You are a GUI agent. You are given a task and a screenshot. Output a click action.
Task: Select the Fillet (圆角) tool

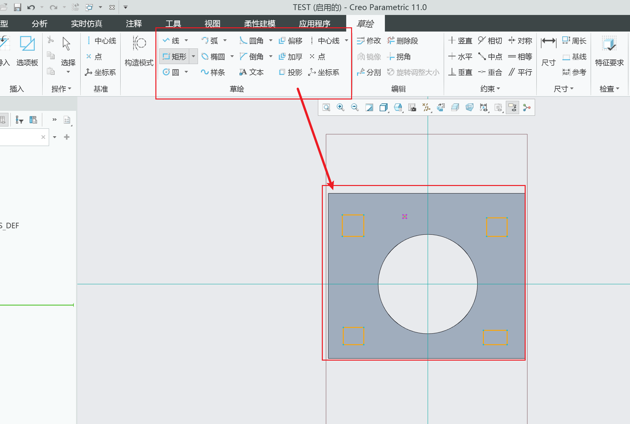pyautogui.click(x=252, y=41)
